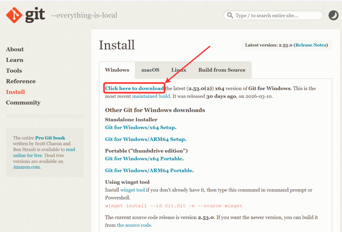This screenshot has height=232, width=342.
Task: Open the Amazon.com link
Action: [27, 167]
